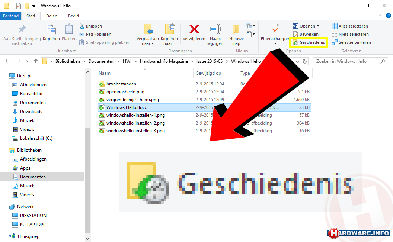This screenshot has width=393, height=242.
Task: Click the Thuisgroep icon in the navigation pane
Action: 12,236
